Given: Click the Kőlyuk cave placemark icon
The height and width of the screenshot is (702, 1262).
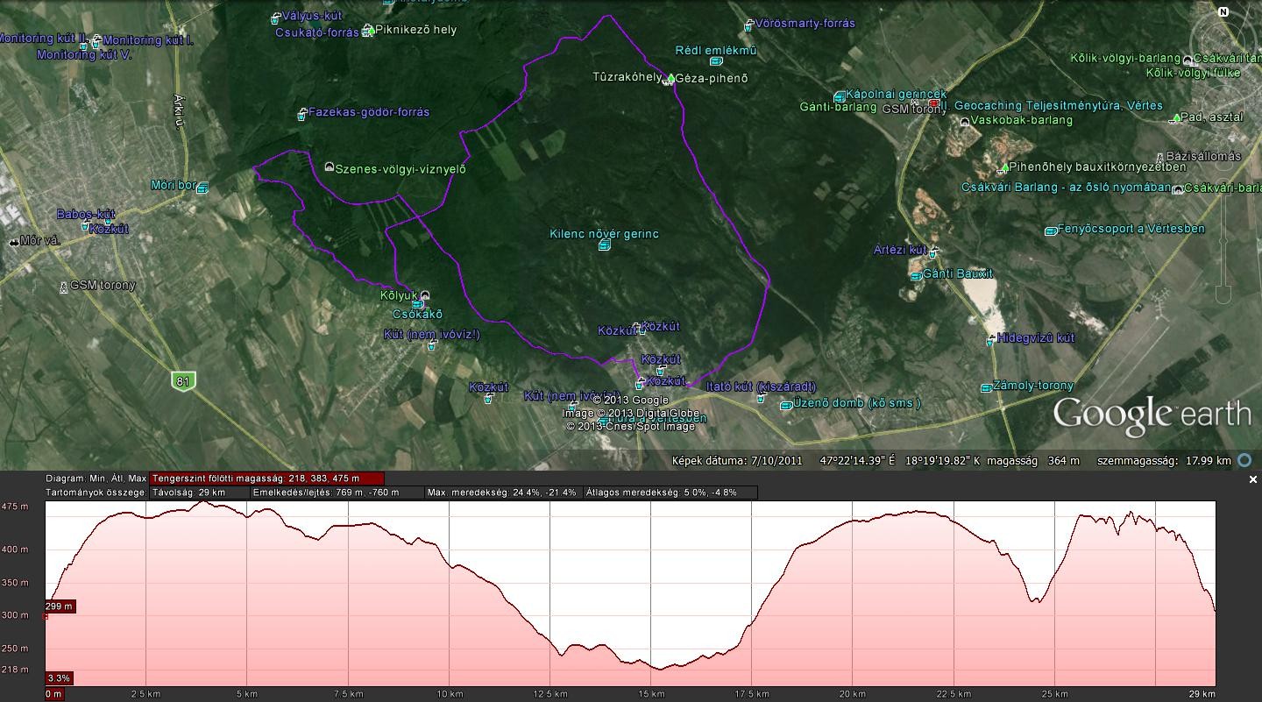Looking at the screenshot, I should [x=425, y=295].
